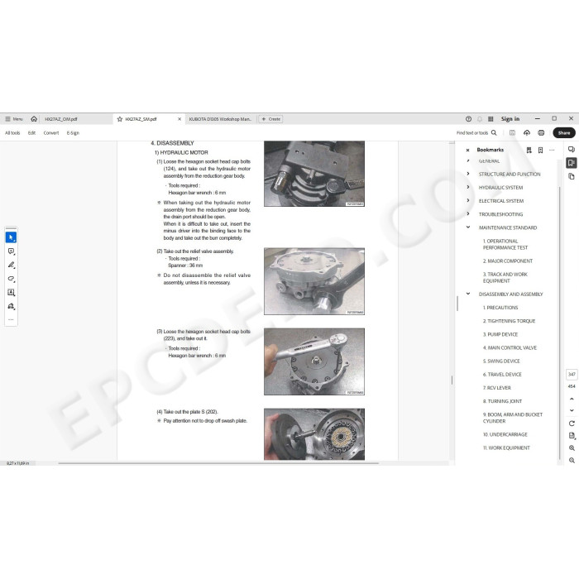The width and height of the screenshot is (579, 579).
Task: Open the notifications bell
Action: pyautogui.click(x=480, y=119)
